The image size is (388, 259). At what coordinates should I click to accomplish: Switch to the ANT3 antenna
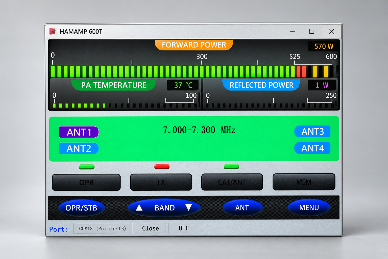312,132
